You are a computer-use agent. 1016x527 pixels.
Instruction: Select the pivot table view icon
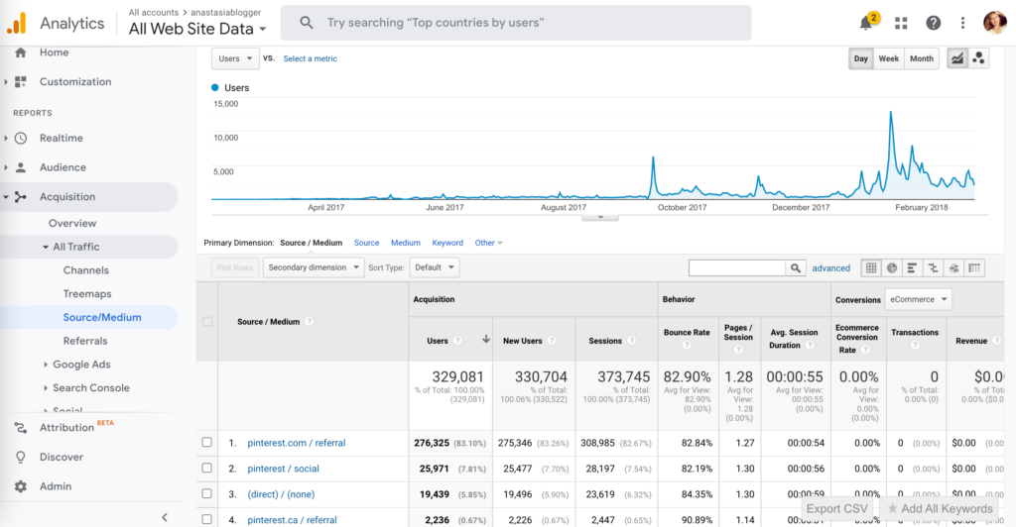coord(974,267)
